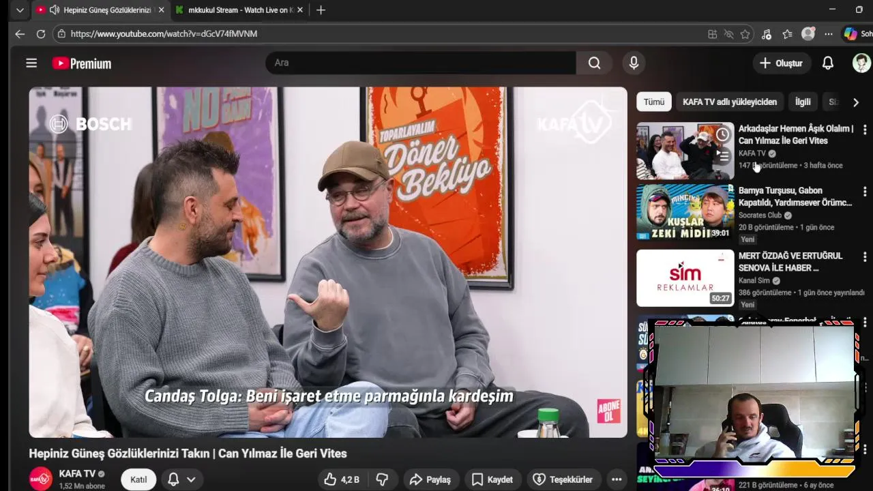The width and height of the screenshot is (873, 491).
Task: Dislike the video with thumbs down
Action: click(x=383, y=479)
